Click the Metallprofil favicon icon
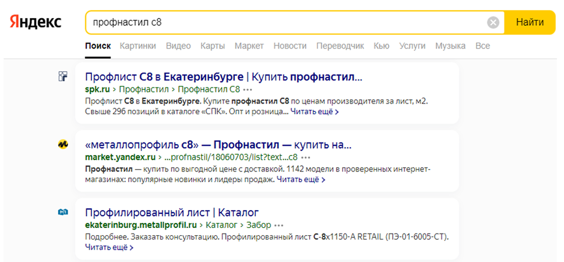 (x=63, y=212)
